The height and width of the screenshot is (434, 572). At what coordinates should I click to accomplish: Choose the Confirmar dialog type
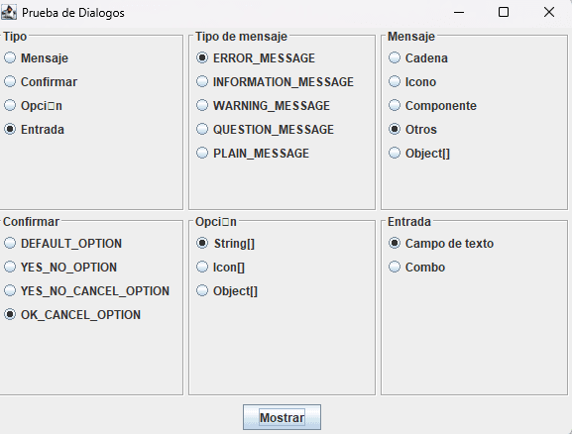[x=41, y=81]
